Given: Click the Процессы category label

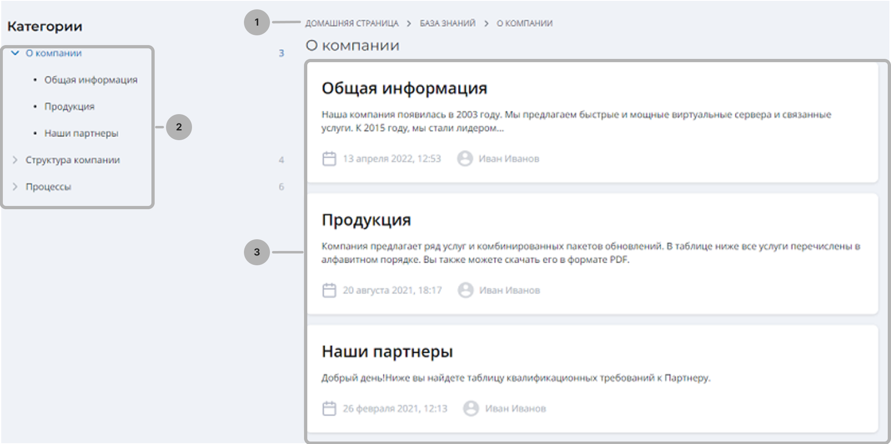Looking at the screenshot, I should 48,187.
